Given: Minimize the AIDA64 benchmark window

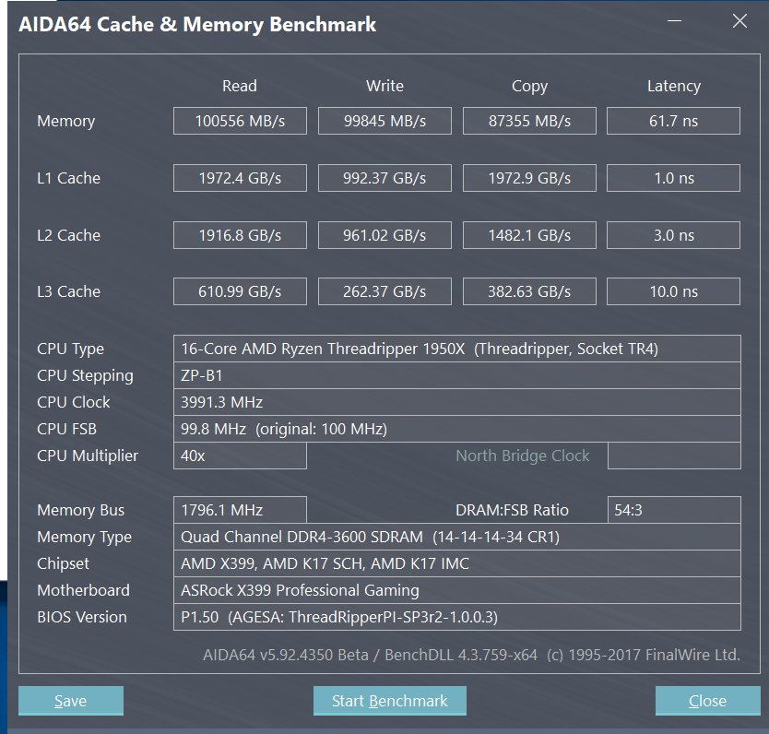Looking at the screenshot, I should point(674,21).
